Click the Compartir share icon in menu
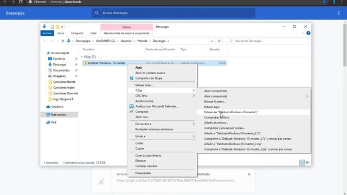The image size is (347, 195). pos(131,112)
